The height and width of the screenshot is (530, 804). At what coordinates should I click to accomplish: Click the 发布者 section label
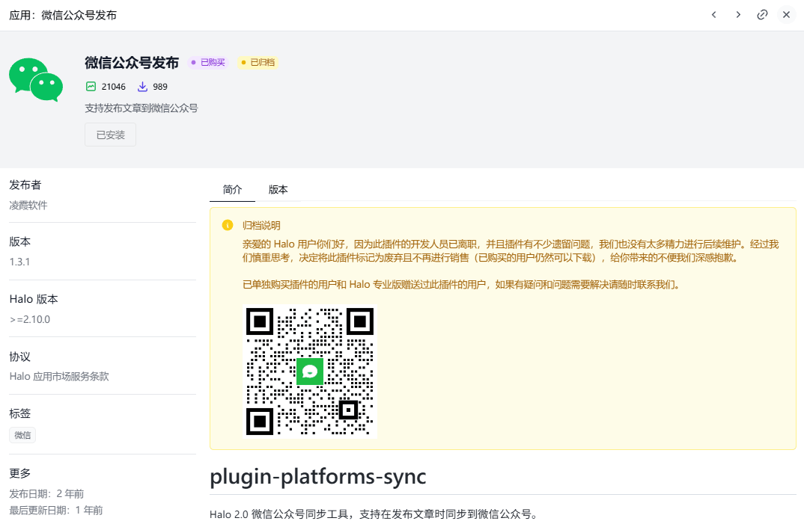(25, 185)
